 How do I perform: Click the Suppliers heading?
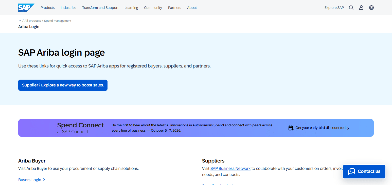(x=213, y=161)
